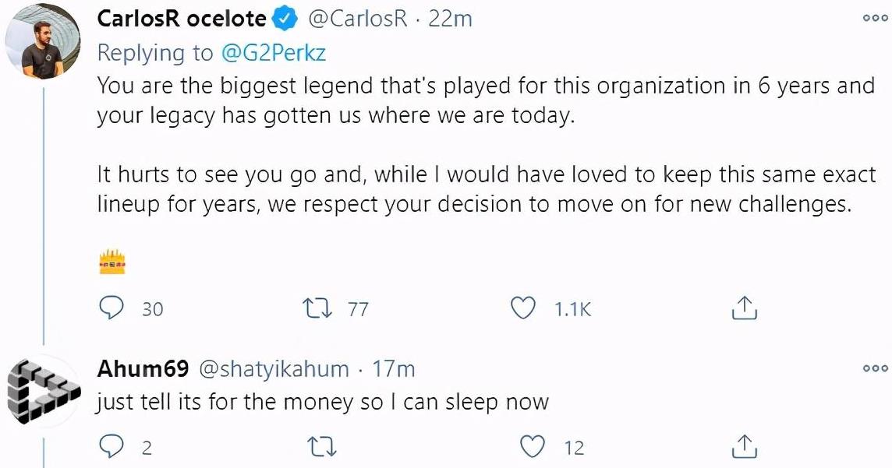
Task: Click the crown emoji in CarlosR's tweet
Action: 112,263
